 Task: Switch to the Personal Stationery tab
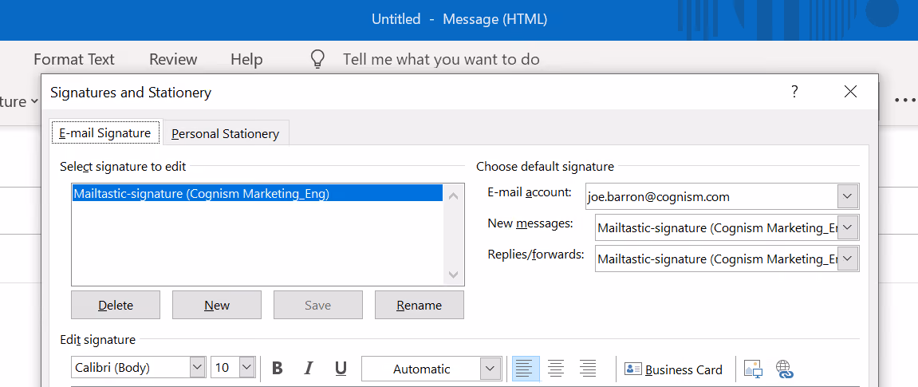(x=226, y=133)
